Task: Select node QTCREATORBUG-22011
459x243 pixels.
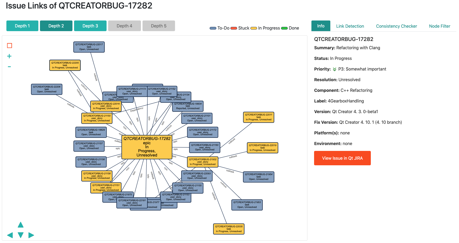Action: (259, 117)
